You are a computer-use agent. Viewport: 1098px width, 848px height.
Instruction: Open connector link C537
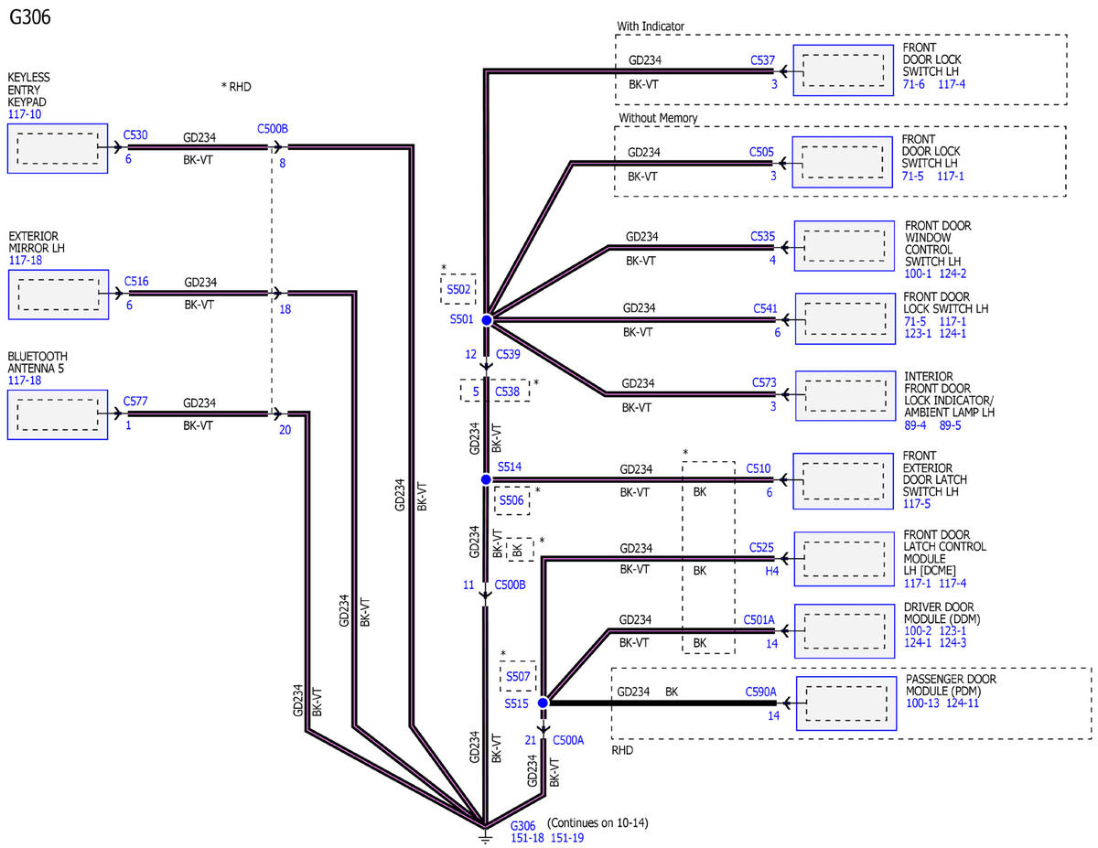tap(762, 61)
